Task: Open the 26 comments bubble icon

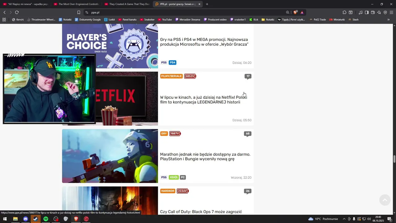Action: pyautogui.click(x=247, y=191)
